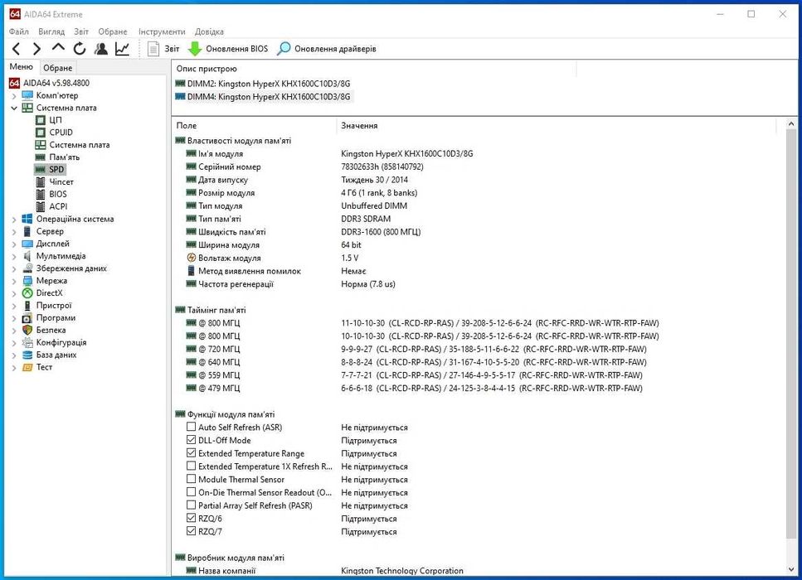The image size is (802, 580).
Task: Click the Безпека shield icon in tree
Action: [27, 330]
